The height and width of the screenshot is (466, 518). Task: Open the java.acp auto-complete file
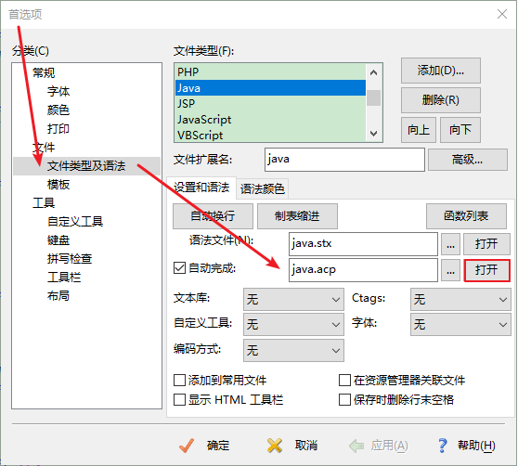pos(486,270)
